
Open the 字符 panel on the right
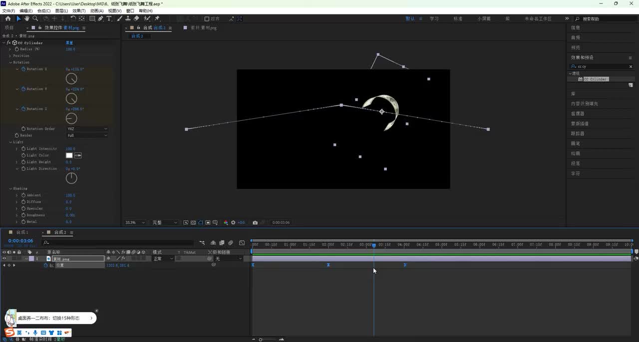576,173
